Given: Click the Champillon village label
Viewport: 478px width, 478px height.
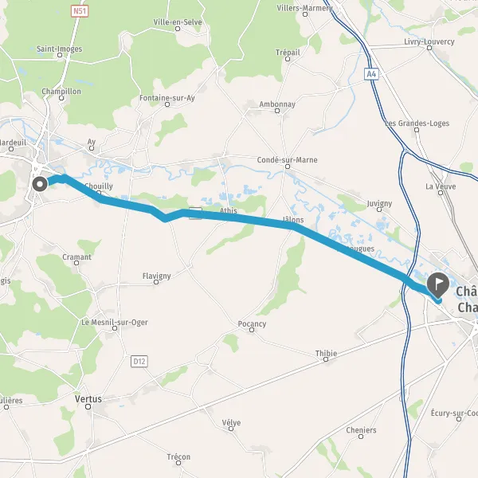Looking at the screenshot, I should click(61, 91).
